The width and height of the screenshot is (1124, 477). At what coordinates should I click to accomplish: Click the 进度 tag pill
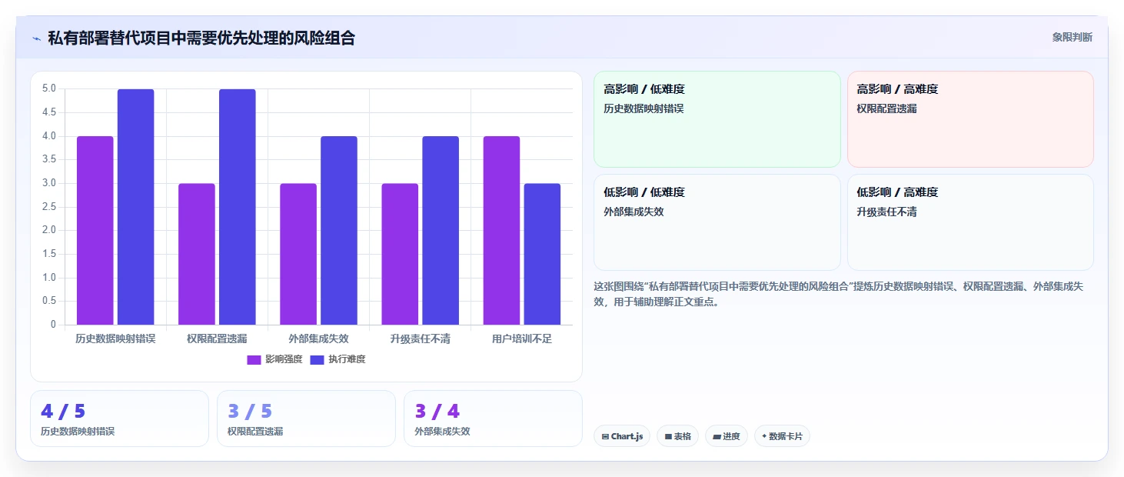pos(727,436)
